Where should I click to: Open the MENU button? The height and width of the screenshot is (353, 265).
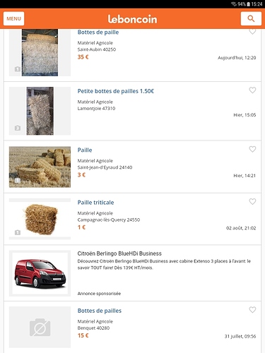click(x=13, y=18)
